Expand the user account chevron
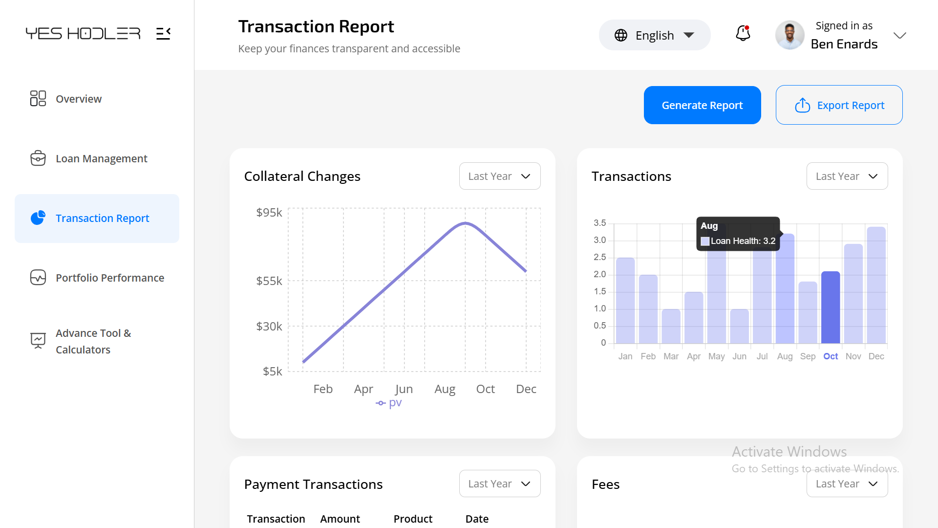Viewport: 938px width, 528px height. [x=899, y=35]
